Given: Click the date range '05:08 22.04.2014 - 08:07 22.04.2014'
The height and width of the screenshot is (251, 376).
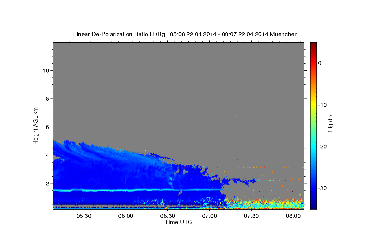Looking at the screenshot, I should (x=219, y=34).
